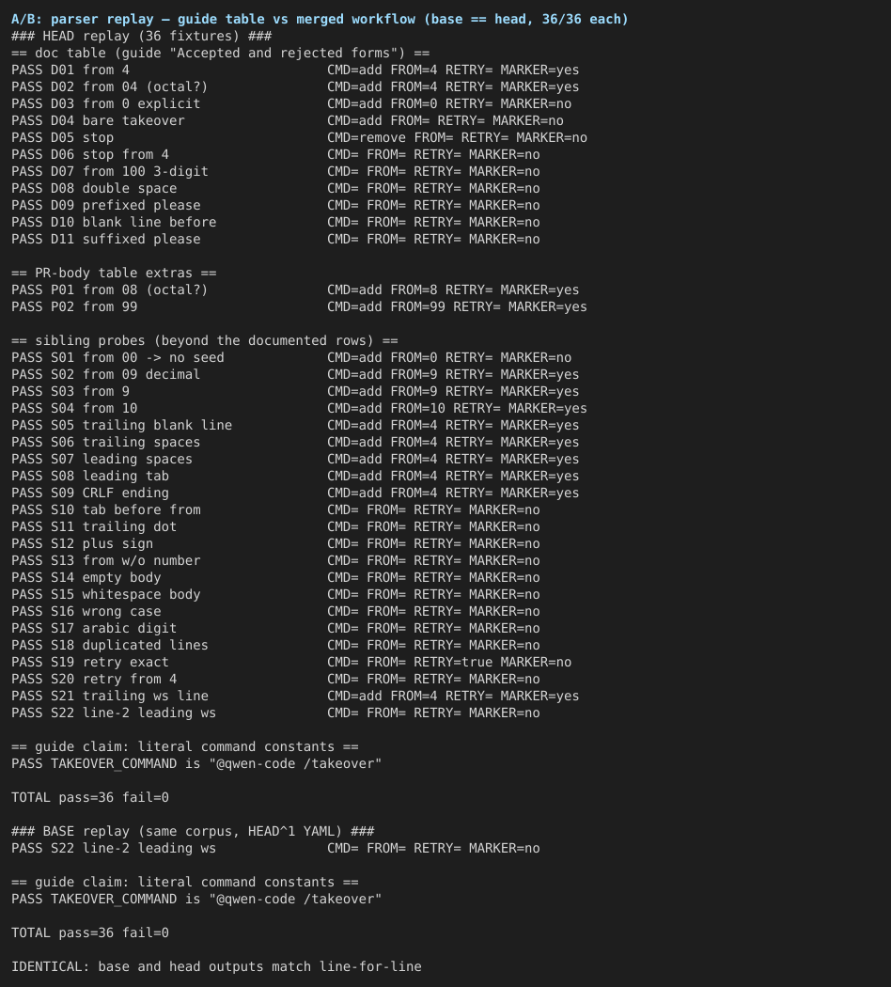This screenshot has height=987, width=891.
Task: Select the HEAD replay (36 fixtures) heading
Action: tap(142, 36)
